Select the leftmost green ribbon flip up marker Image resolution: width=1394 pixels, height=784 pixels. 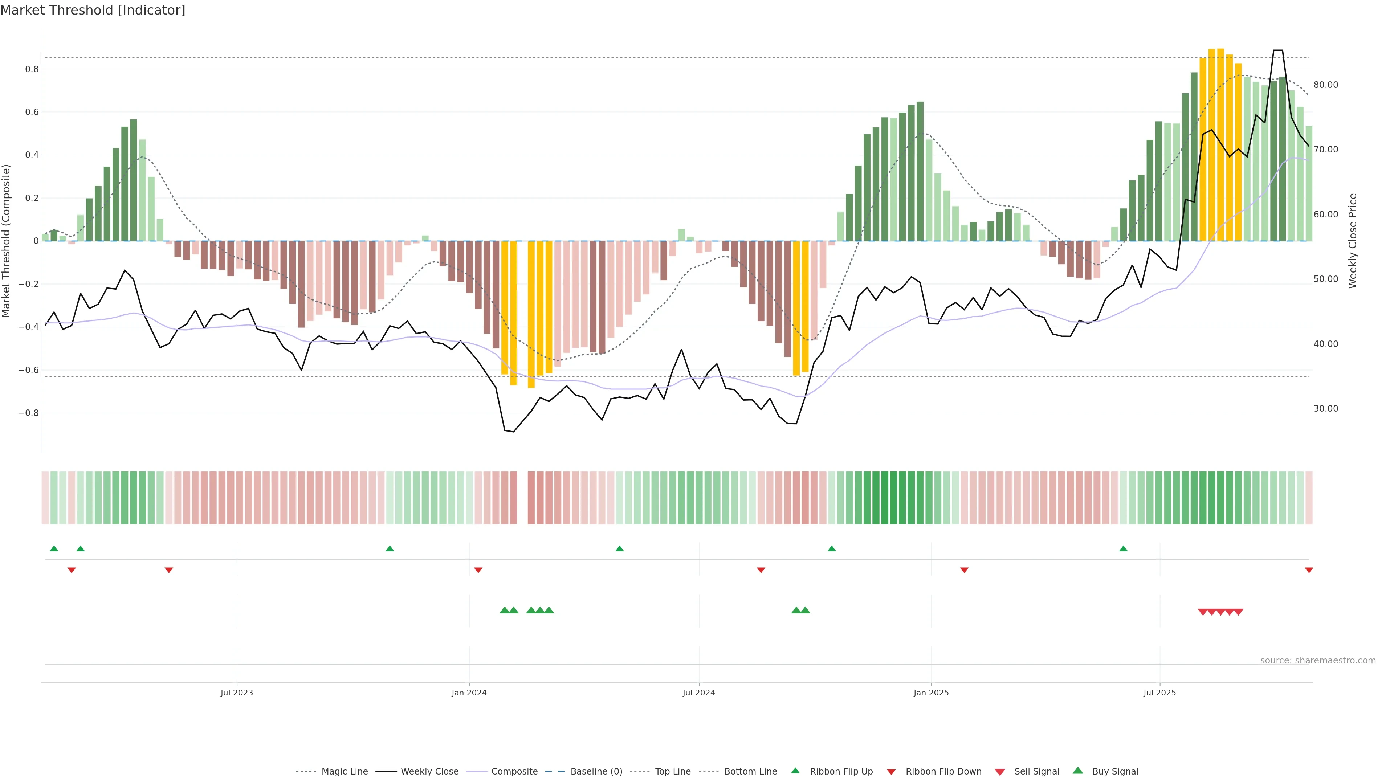click(x=54, y=549)
